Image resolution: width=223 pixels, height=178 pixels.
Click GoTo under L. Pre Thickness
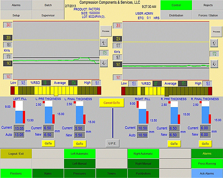(x=48, y=143)
